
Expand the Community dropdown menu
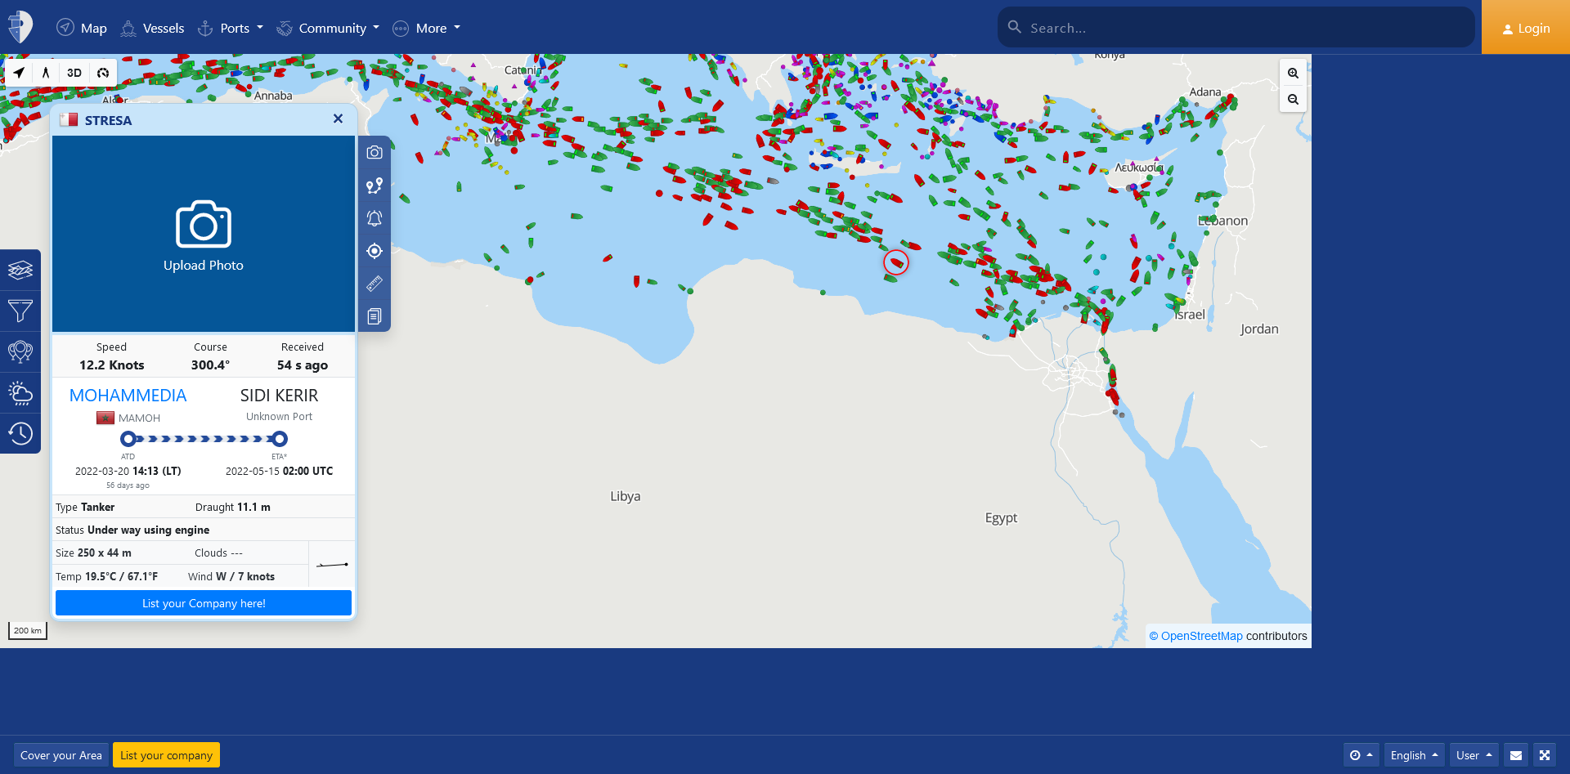click(x=328, y=28)
